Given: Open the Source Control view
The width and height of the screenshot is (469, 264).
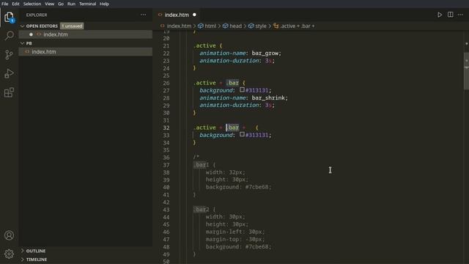Looking at the screenshot, I should tap(9, 55).
